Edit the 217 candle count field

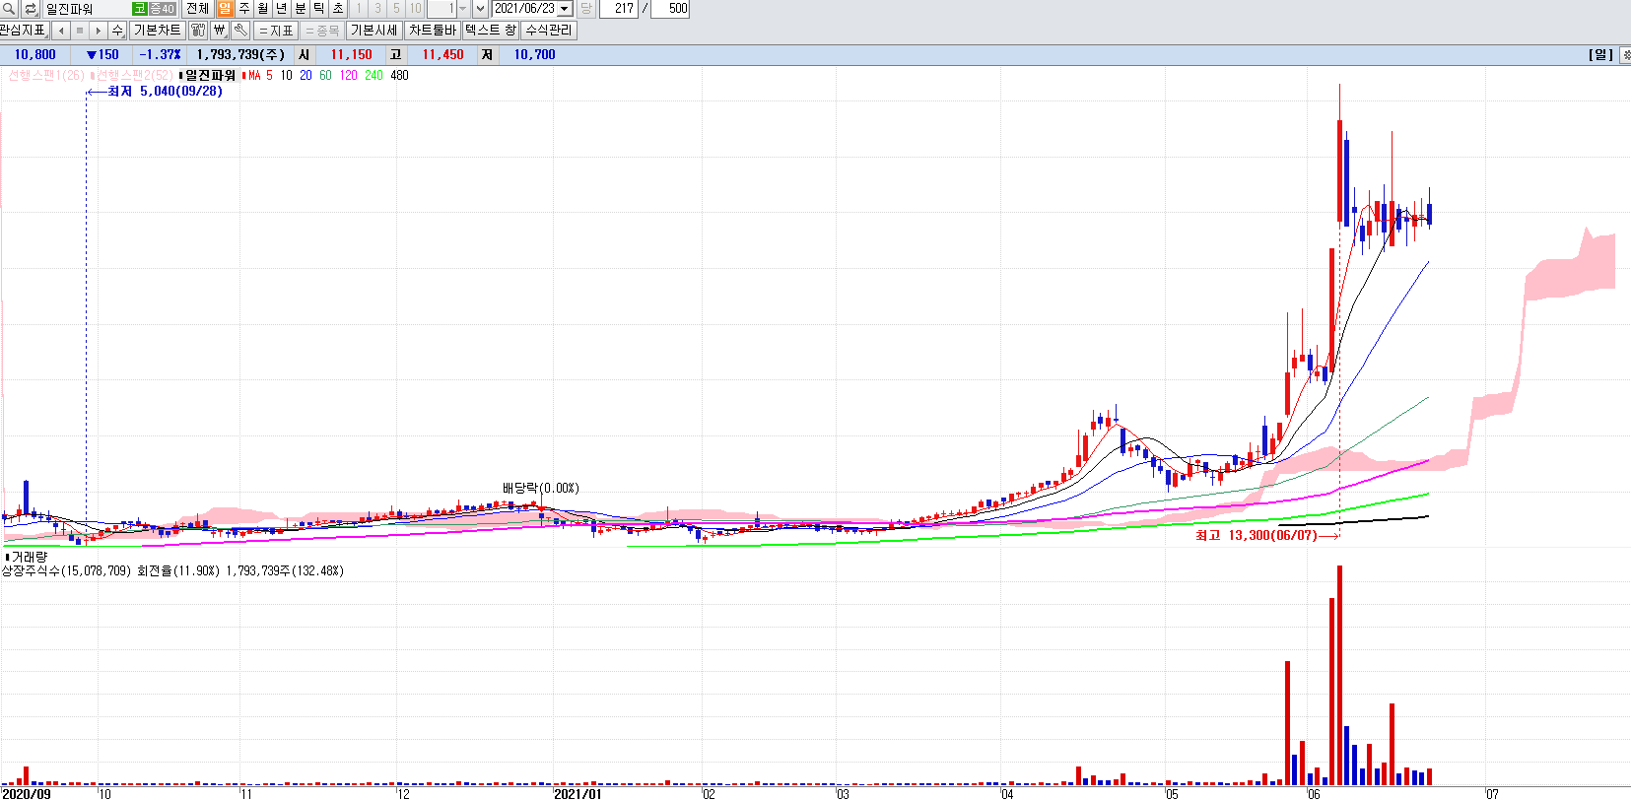click(619, 9)
